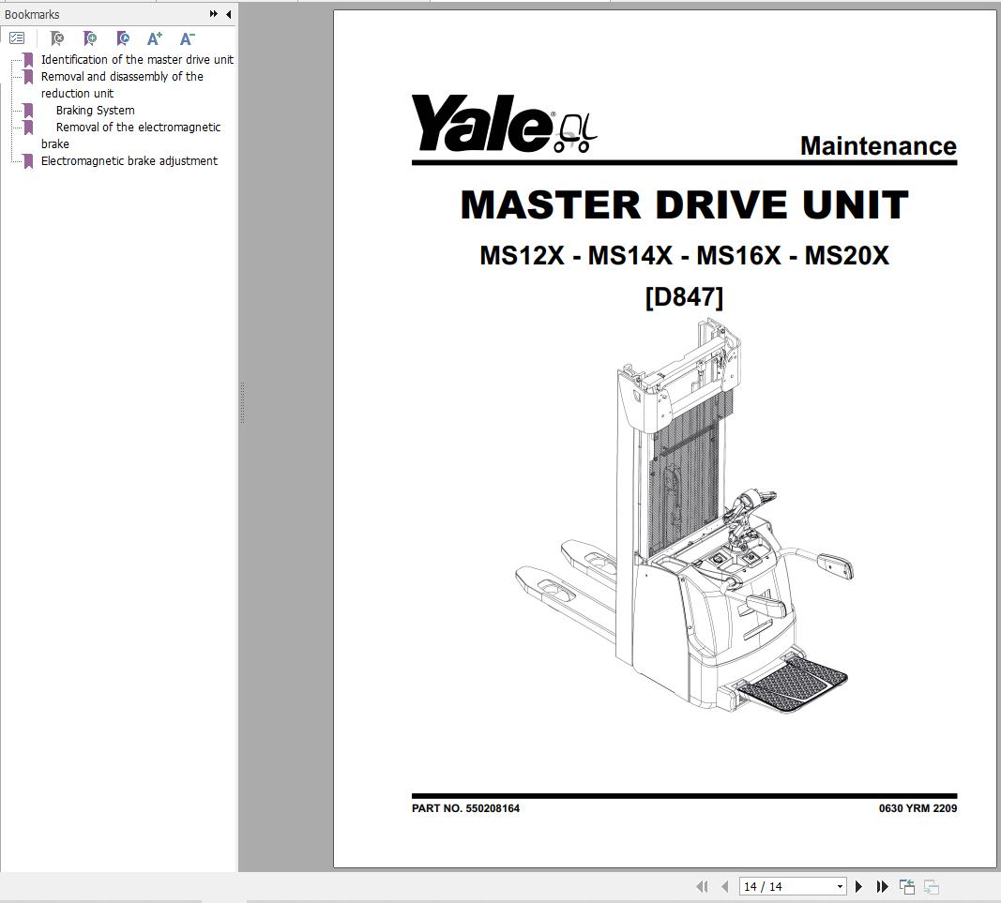Click the panel splitter grip handle
This screenshot has width=1001, height=903.
point(243,402)
